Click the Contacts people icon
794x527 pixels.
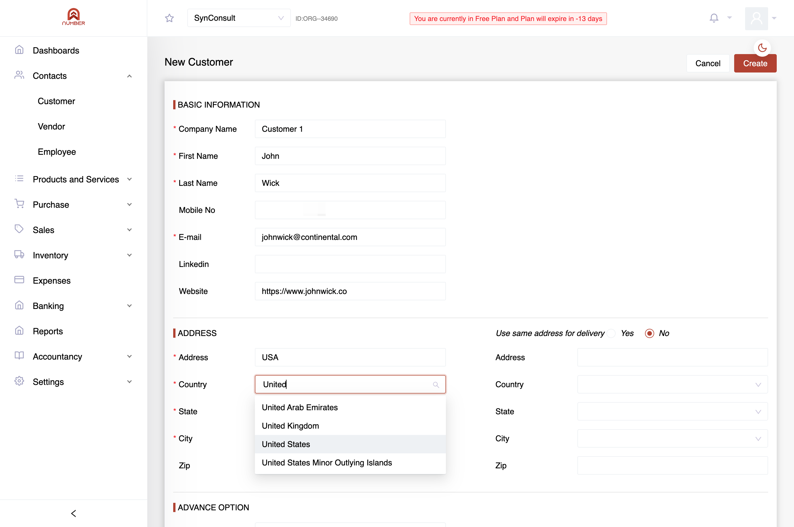(19, 75)
